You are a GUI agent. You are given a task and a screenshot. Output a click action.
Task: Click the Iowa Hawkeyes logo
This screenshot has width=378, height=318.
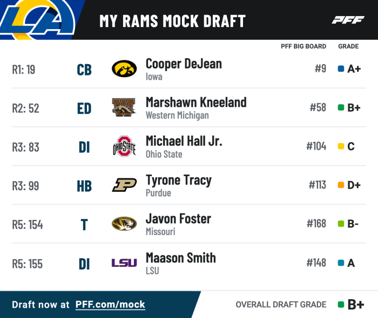pyautogui.click(x=124, y=69)
